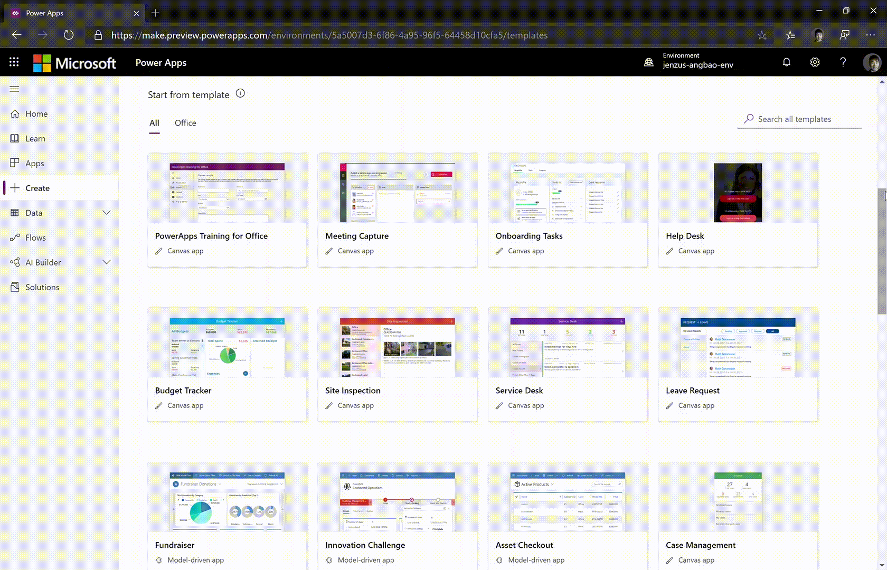Open the Leave Request template
Screen dimensions: 887x570
[738, 365]
